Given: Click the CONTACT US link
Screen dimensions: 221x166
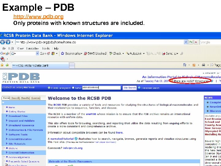Looking at the screenshot, I should click(x=9, y=88).
